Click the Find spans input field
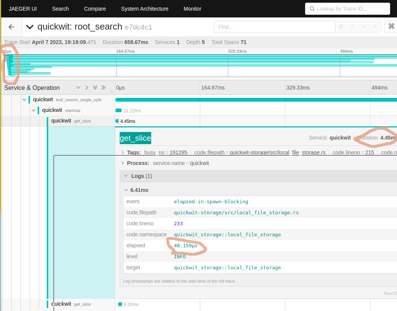 [274, 27]
